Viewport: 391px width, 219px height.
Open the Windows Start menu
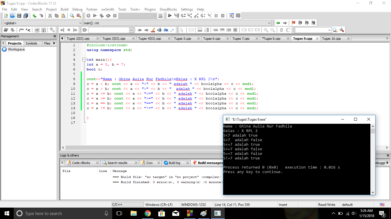(7, 213)
